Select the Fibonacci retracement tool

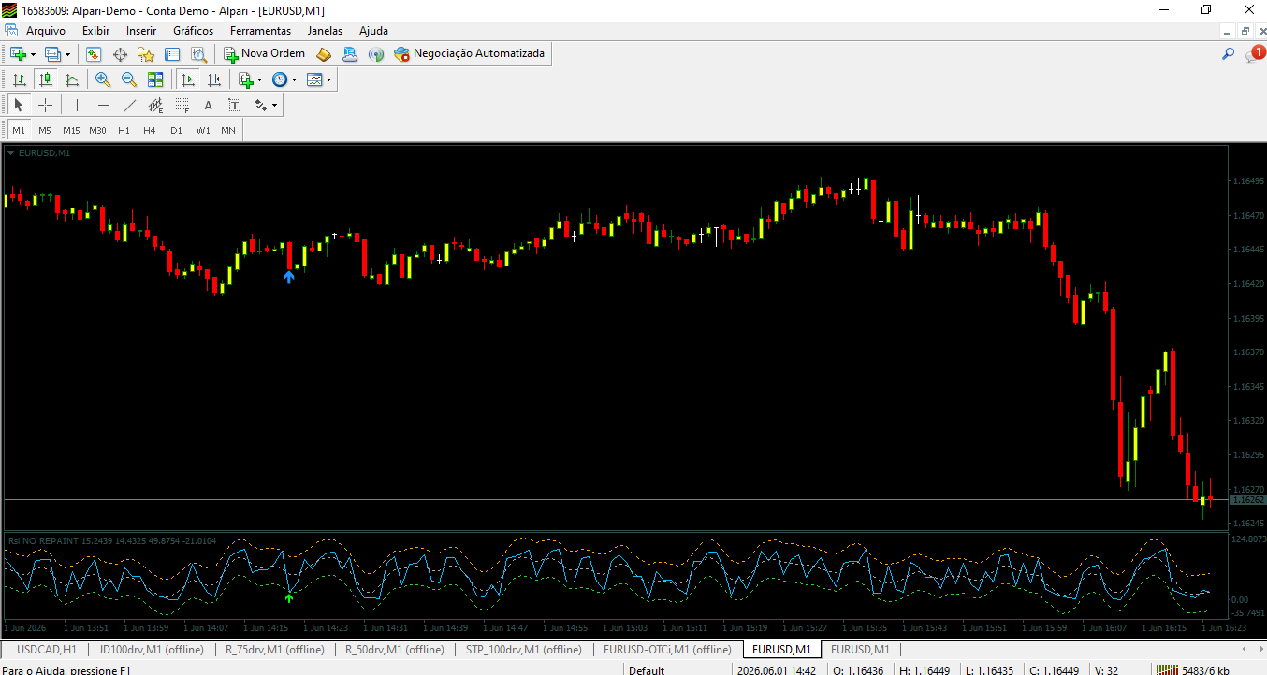point(182,105)
